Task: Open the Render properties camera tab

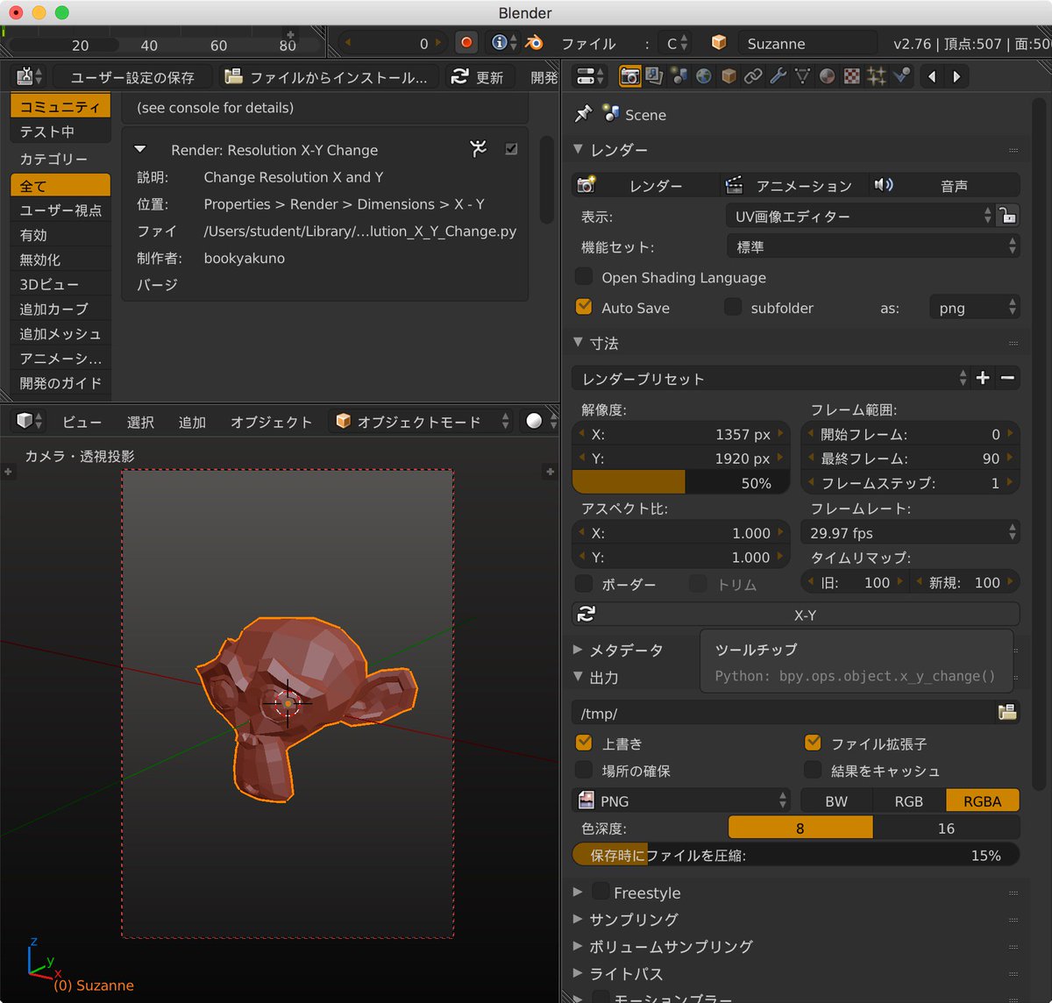Action: (629, 76)
